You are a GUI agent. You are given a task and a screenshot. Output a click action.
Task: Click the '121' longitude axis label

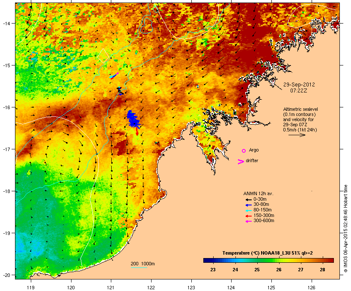coord(111,288)
